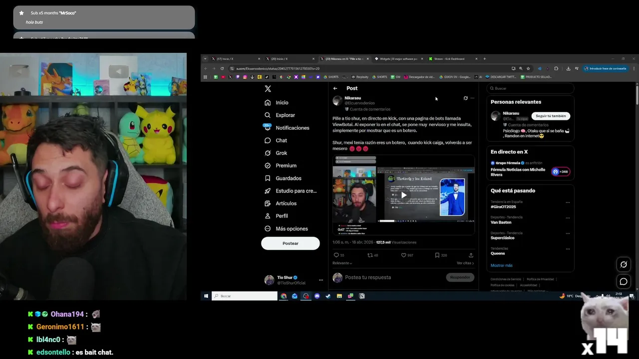Switch to Stream - Kick Dashboard tab

pyautogui.click(x=452, y=59)
